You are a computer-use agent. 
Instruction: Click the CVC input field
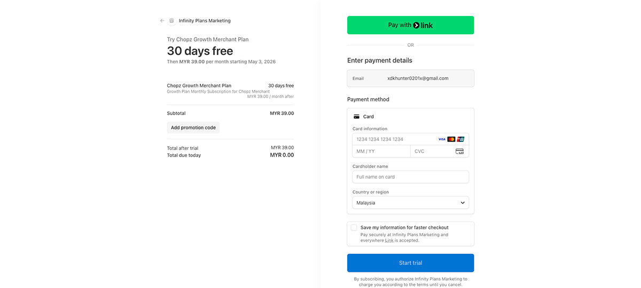click(432, 151)
